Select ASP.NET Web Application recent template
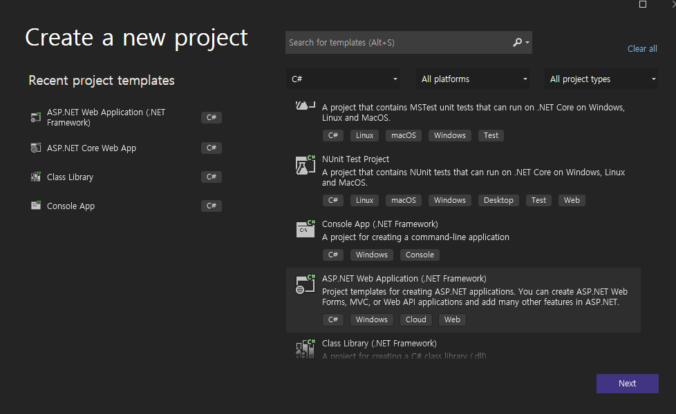Screen dimensions: 676x414 click(126, 117)
